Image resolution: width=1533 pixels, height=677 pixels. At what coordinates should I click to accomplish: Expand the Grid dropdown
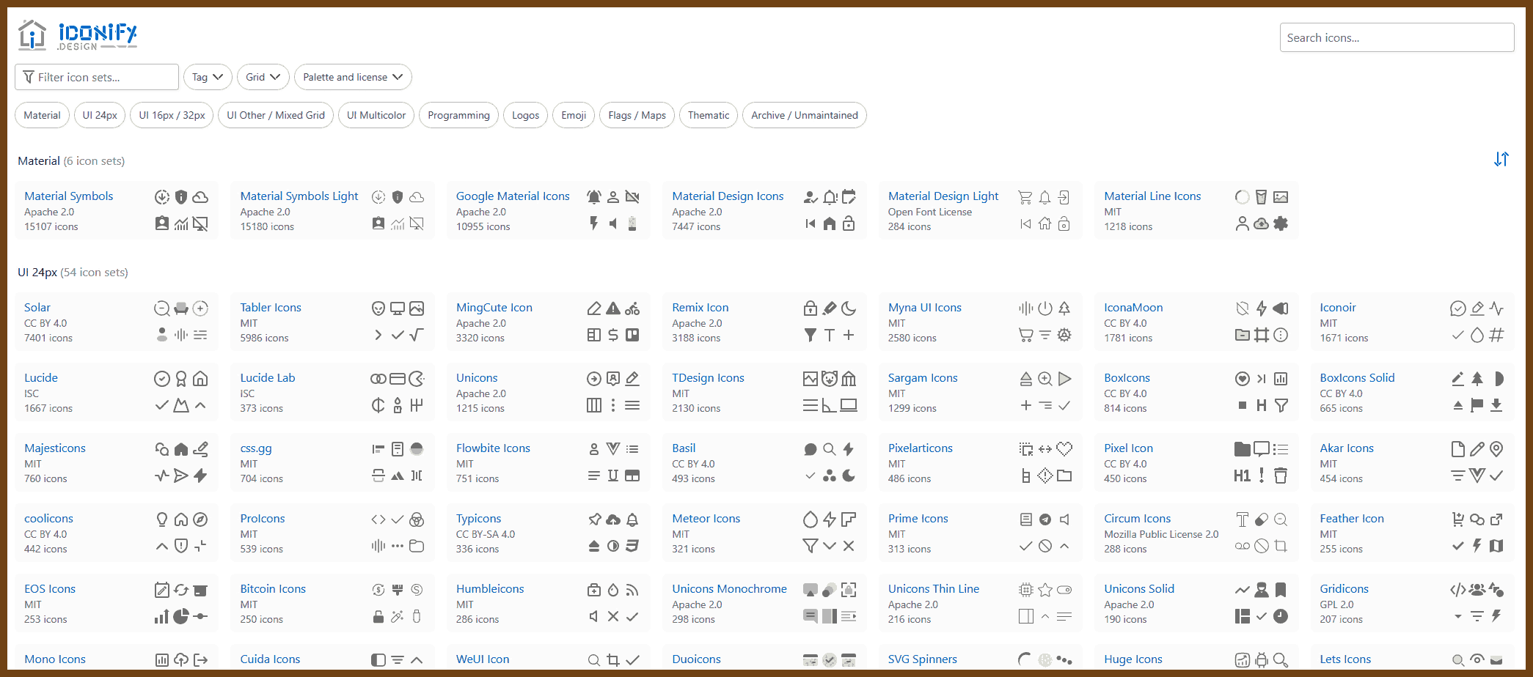click(x=263, y=77)
